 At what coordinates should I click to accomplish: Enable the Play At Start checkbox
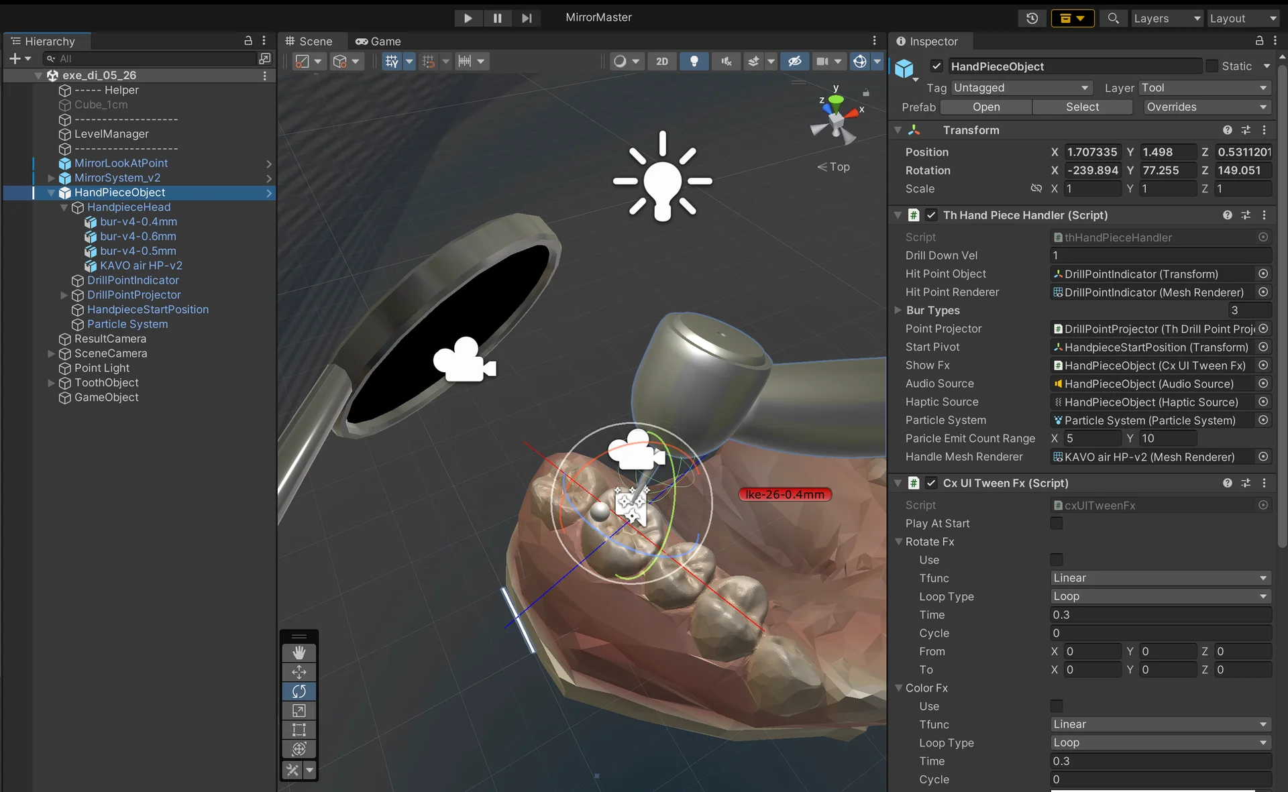[1057, 524]
